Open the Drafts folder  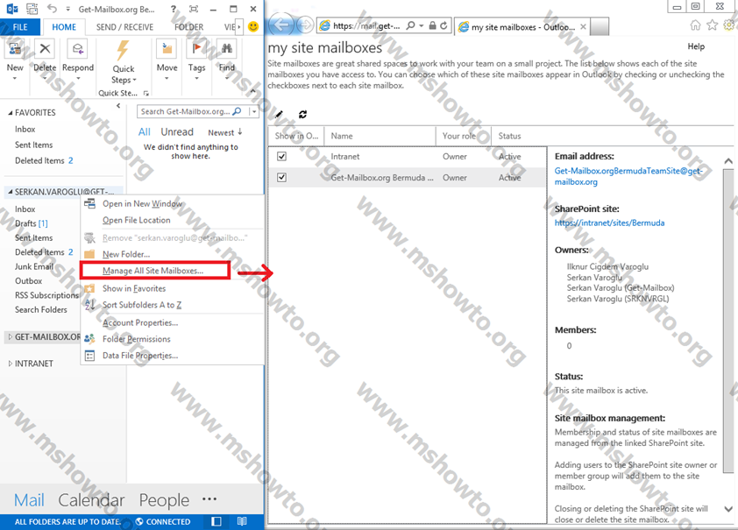click(31, 223)
